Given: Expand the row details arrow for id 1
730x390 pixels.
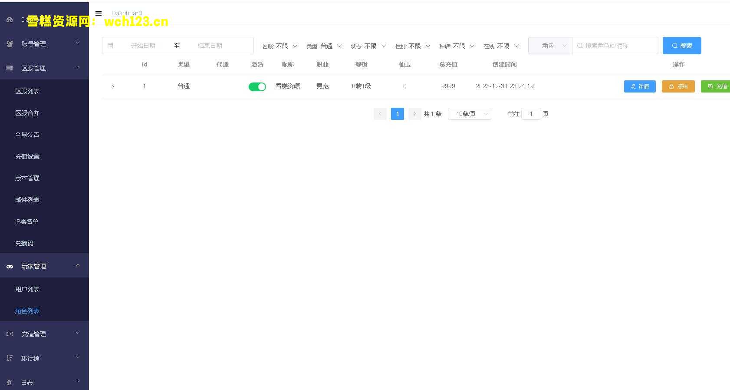Looking at the screenshot, I should [113, 86].
